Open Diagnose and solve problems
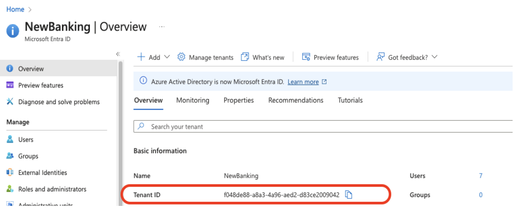The height and width of the screenshot is (211, 514). (58, 102)
